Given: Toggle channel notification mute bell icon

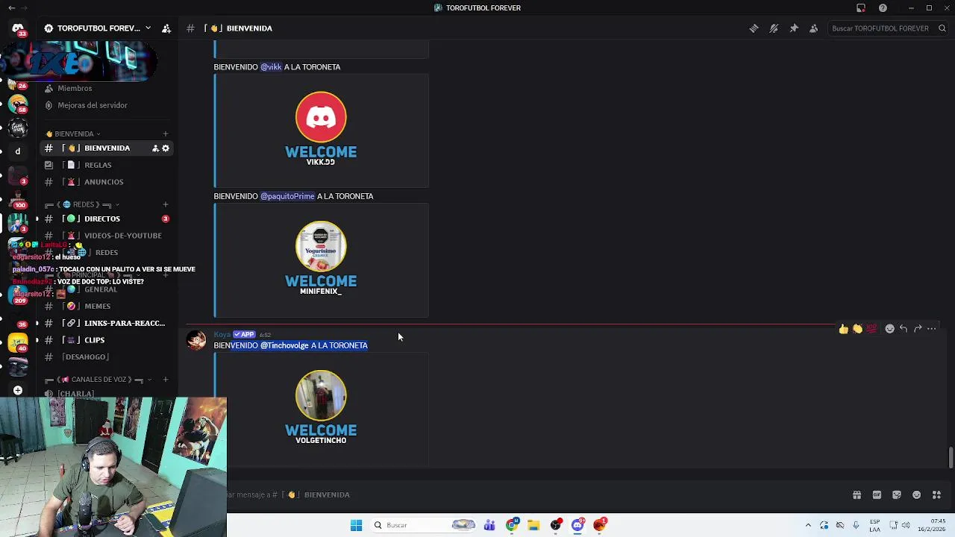Looking at the screenshot, I should click(x=774, y=28).
